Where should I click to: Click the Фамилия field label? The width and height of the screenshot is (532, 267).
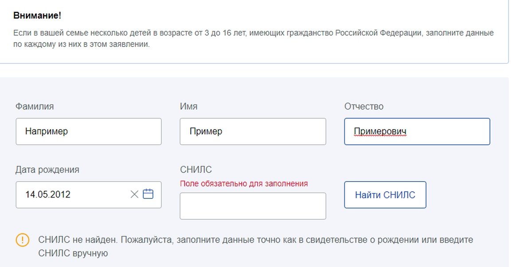35,107
